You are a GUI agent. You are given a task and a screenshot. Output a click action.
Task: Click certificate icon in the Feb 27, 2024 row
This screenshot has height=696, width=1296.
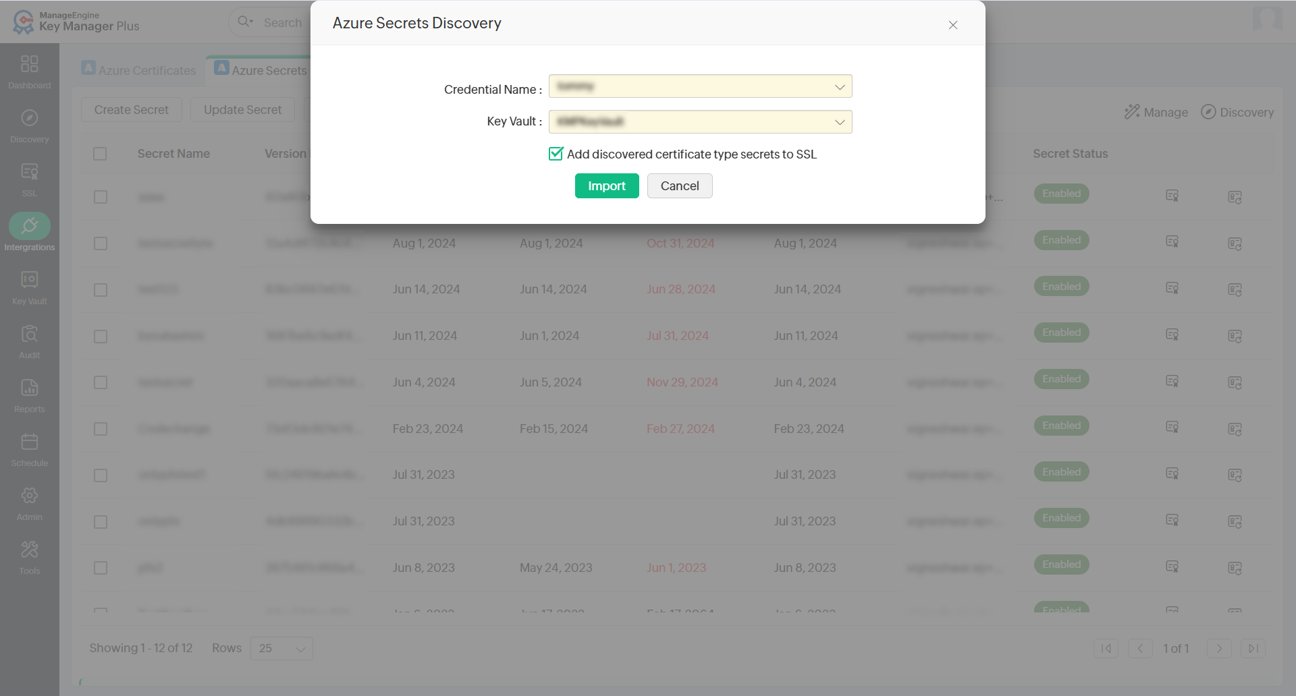1172,427
